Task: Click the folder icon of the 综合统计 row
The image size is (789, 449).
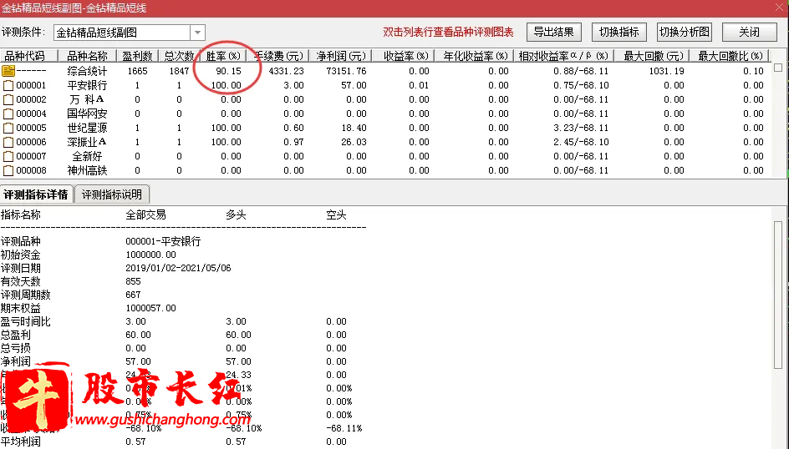Action: pos(8,71)
